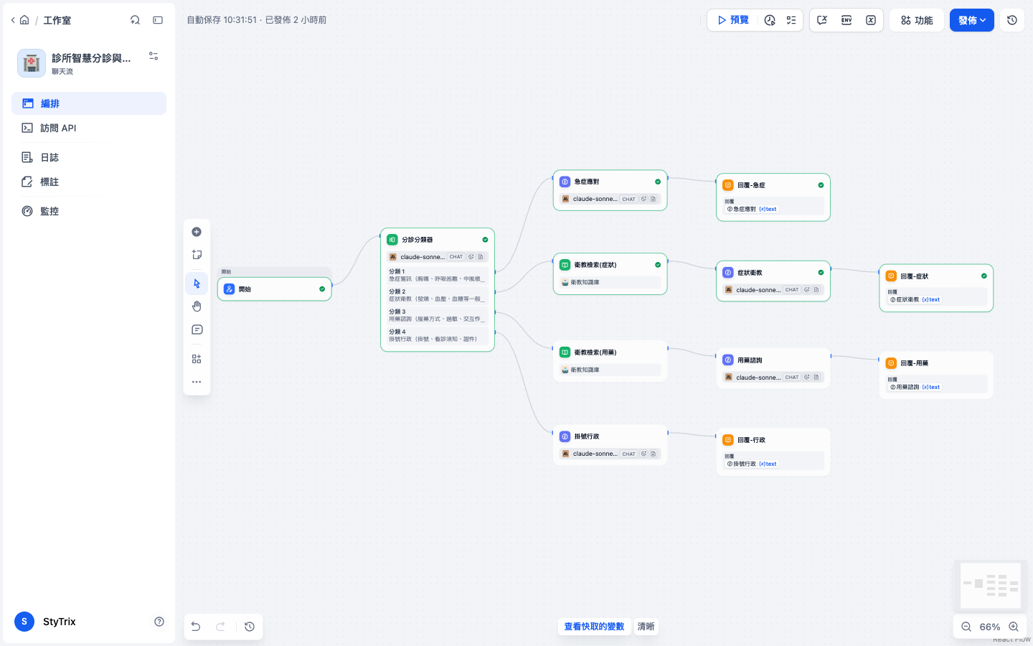Image resolution: width=1033 pixels, height=646 pixels.
Task: Click the headset support icon
Action: [x=135, y=20]
